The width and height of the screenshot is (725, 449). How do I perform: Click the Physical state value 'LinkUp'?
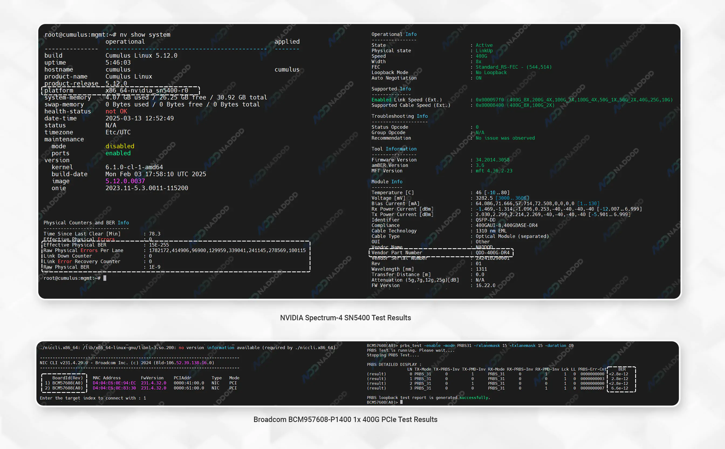(x=484, y=51)
